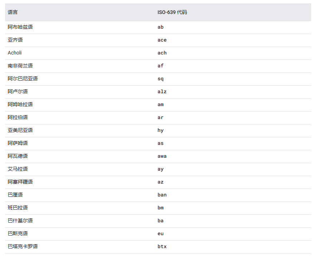314x256 pixels.
Task: Select the 阿拉伯语 row label
Action: 18,117
